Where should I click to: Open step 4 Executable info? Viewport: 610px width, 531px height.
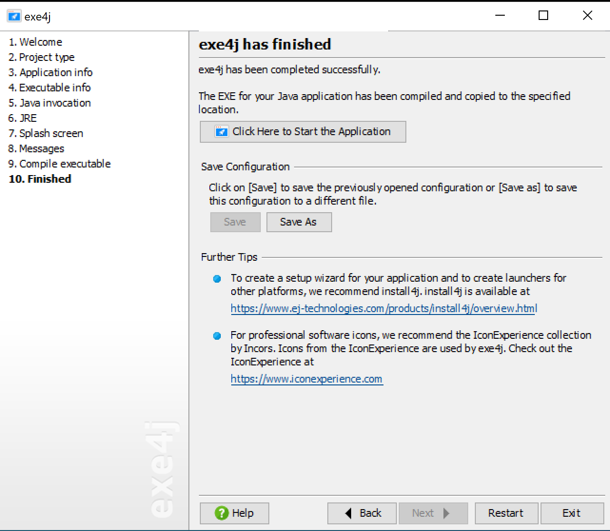click(x=49, y=88)
